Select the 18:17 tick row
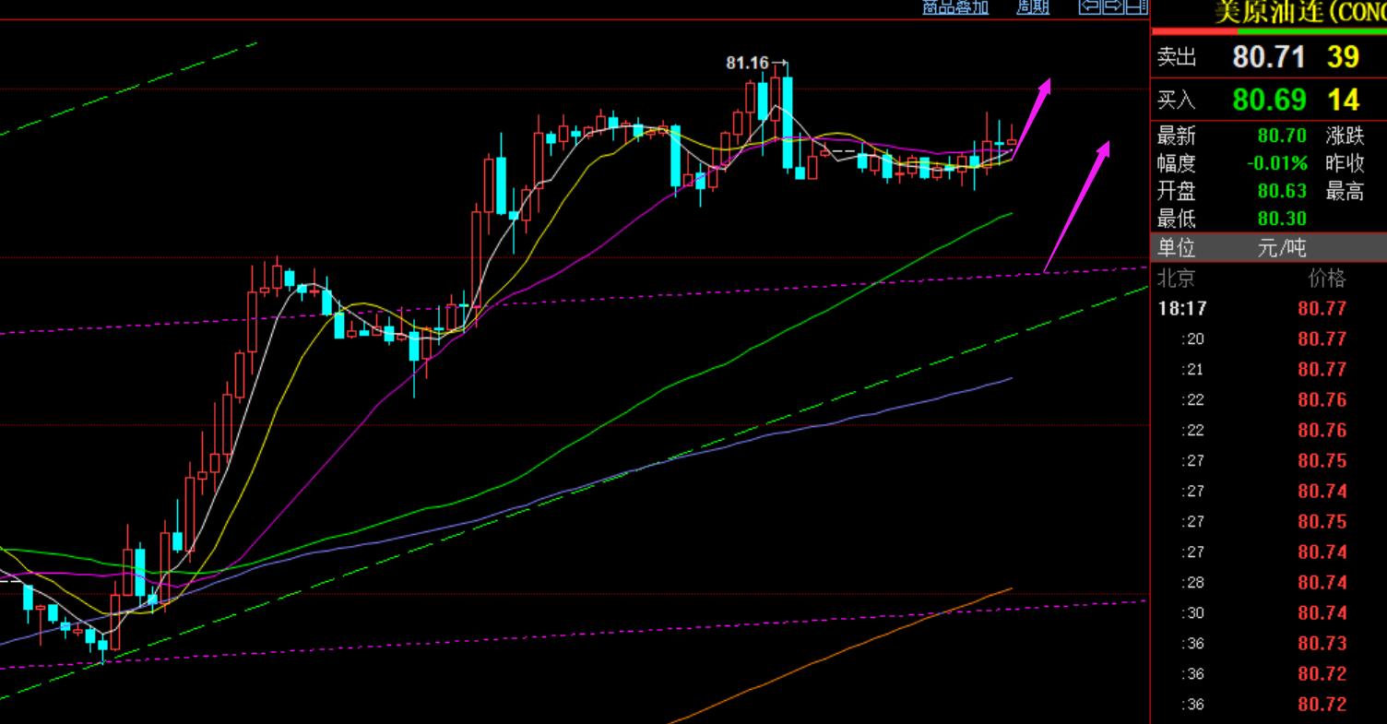 click(1269, 308)
